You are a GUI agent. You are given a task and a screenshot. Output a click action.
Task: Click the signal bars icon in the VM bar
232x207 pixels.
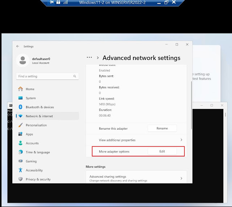pos(65,2)
